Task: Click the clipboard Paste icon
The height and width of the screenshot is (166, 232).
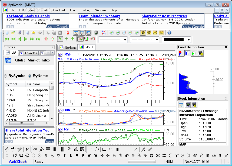Action: (x=60, y=33)
